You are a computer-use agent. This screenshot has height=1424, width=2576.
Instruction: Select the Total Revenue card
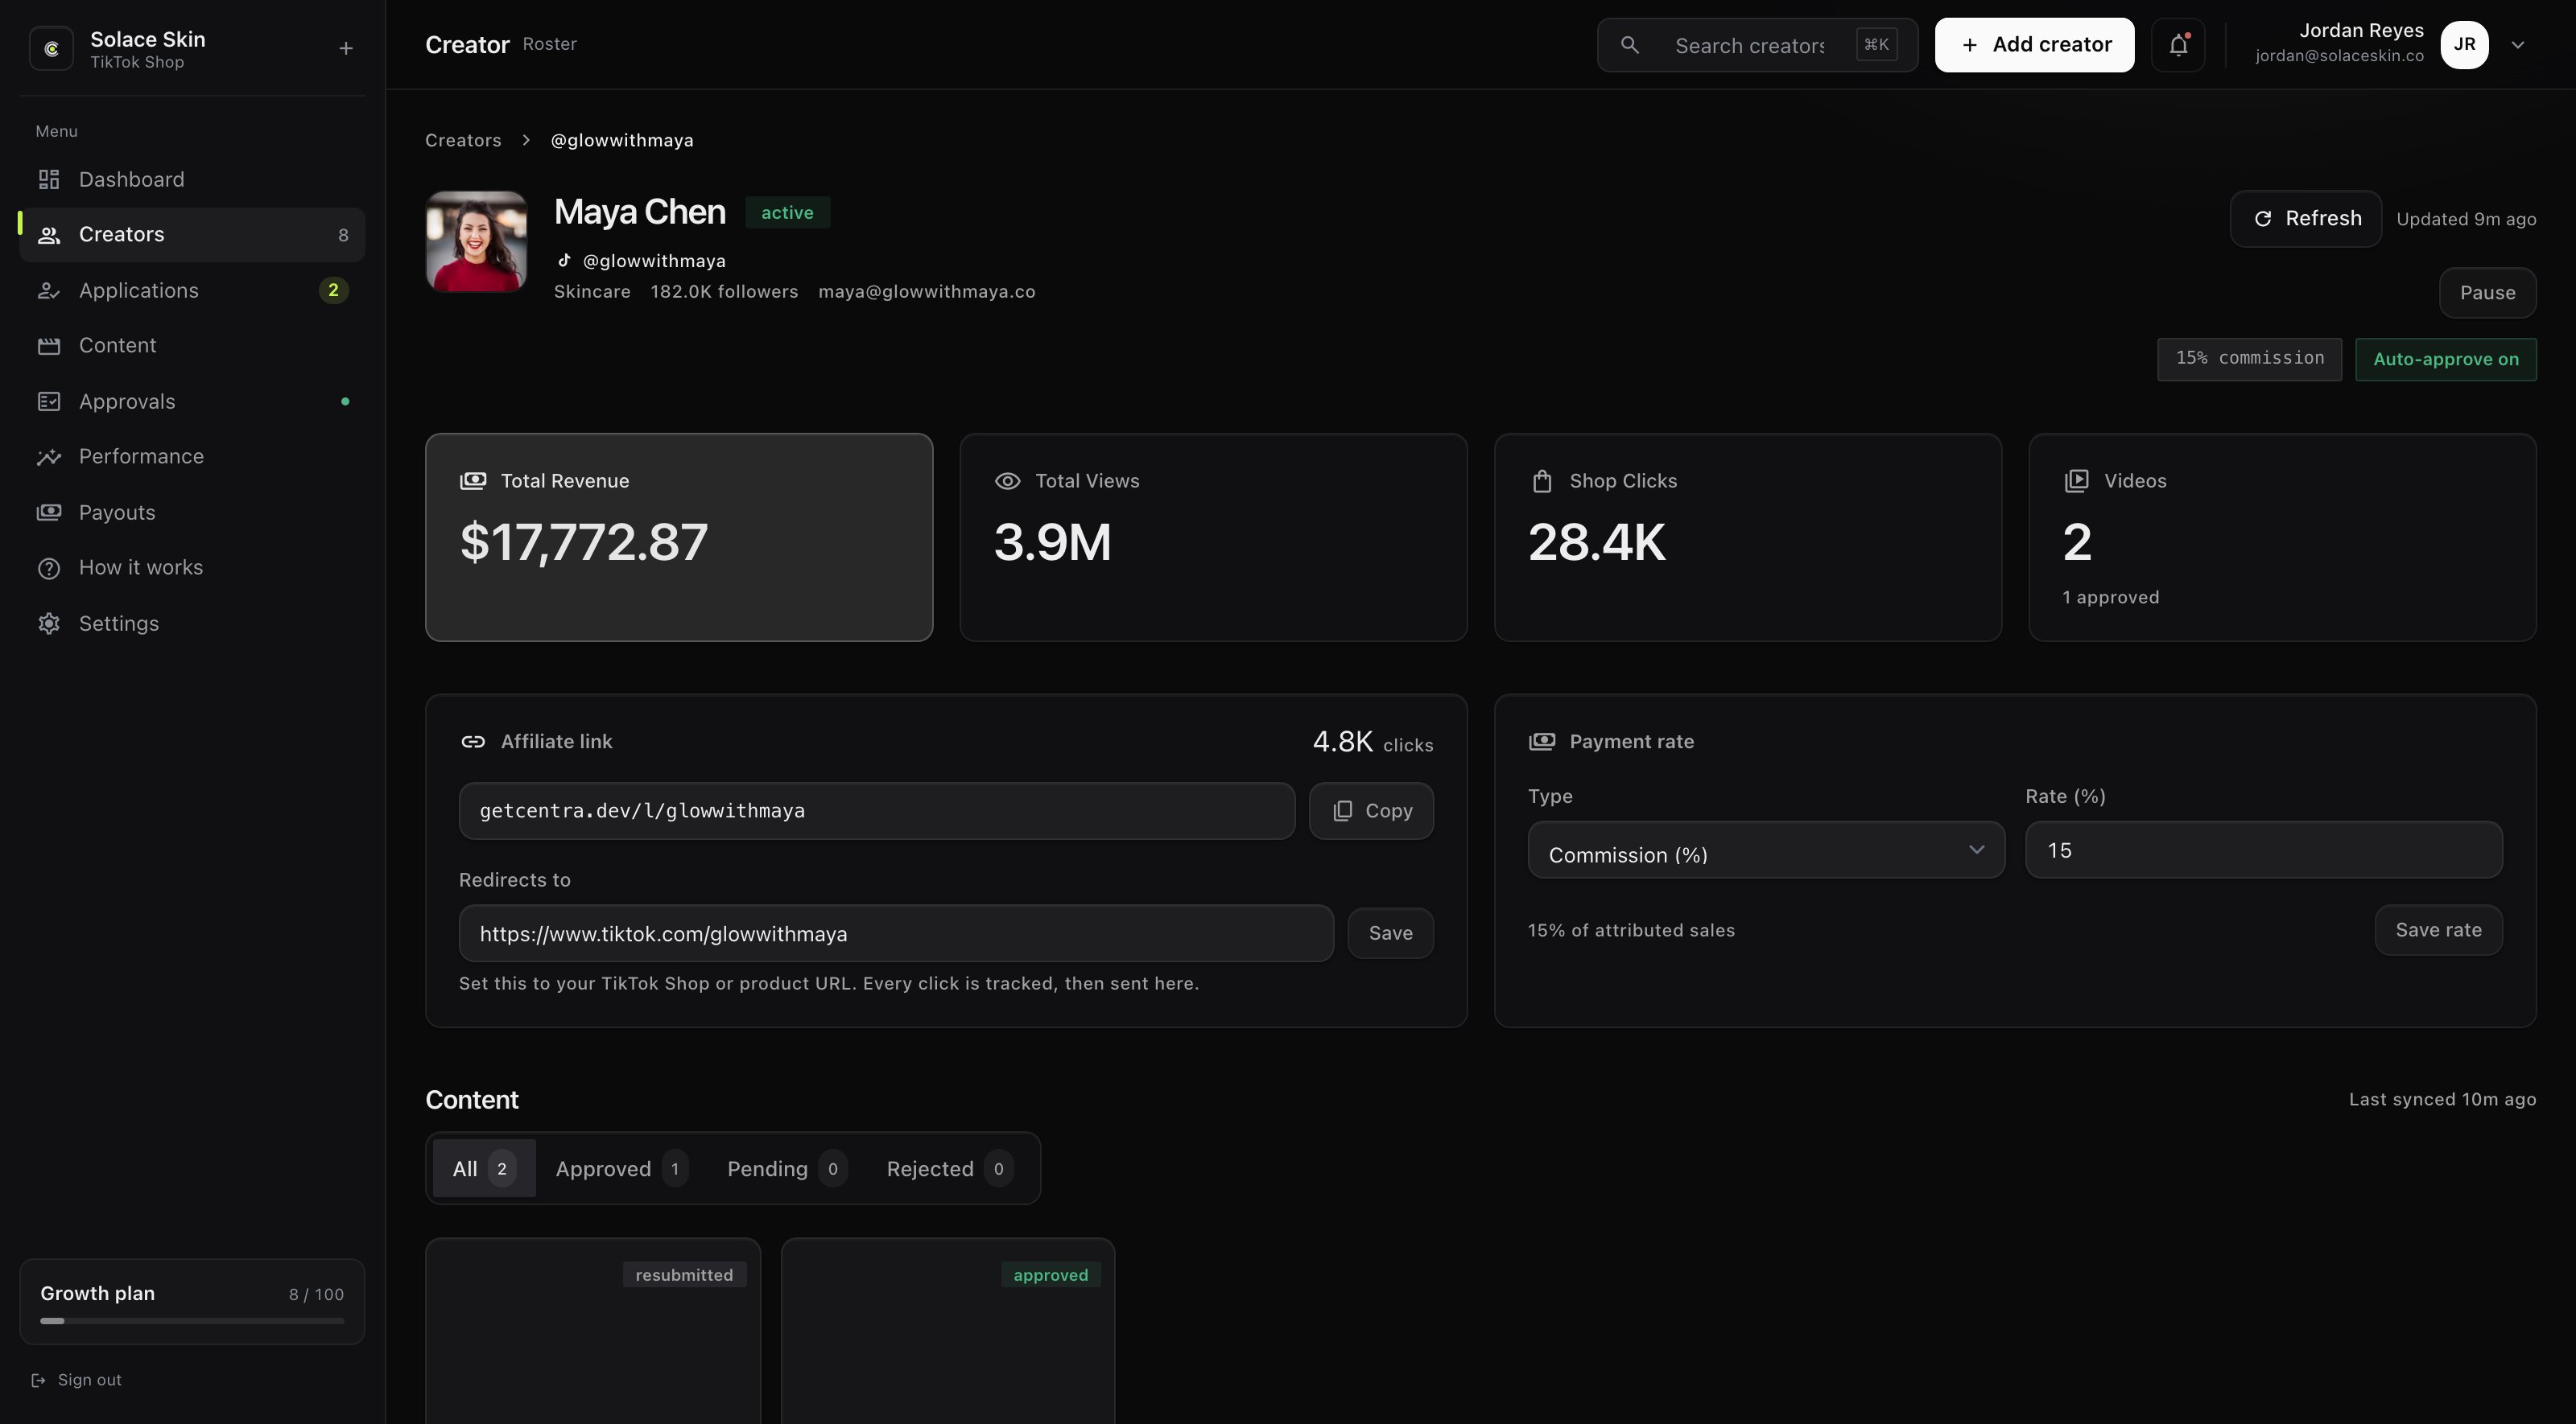679,537
